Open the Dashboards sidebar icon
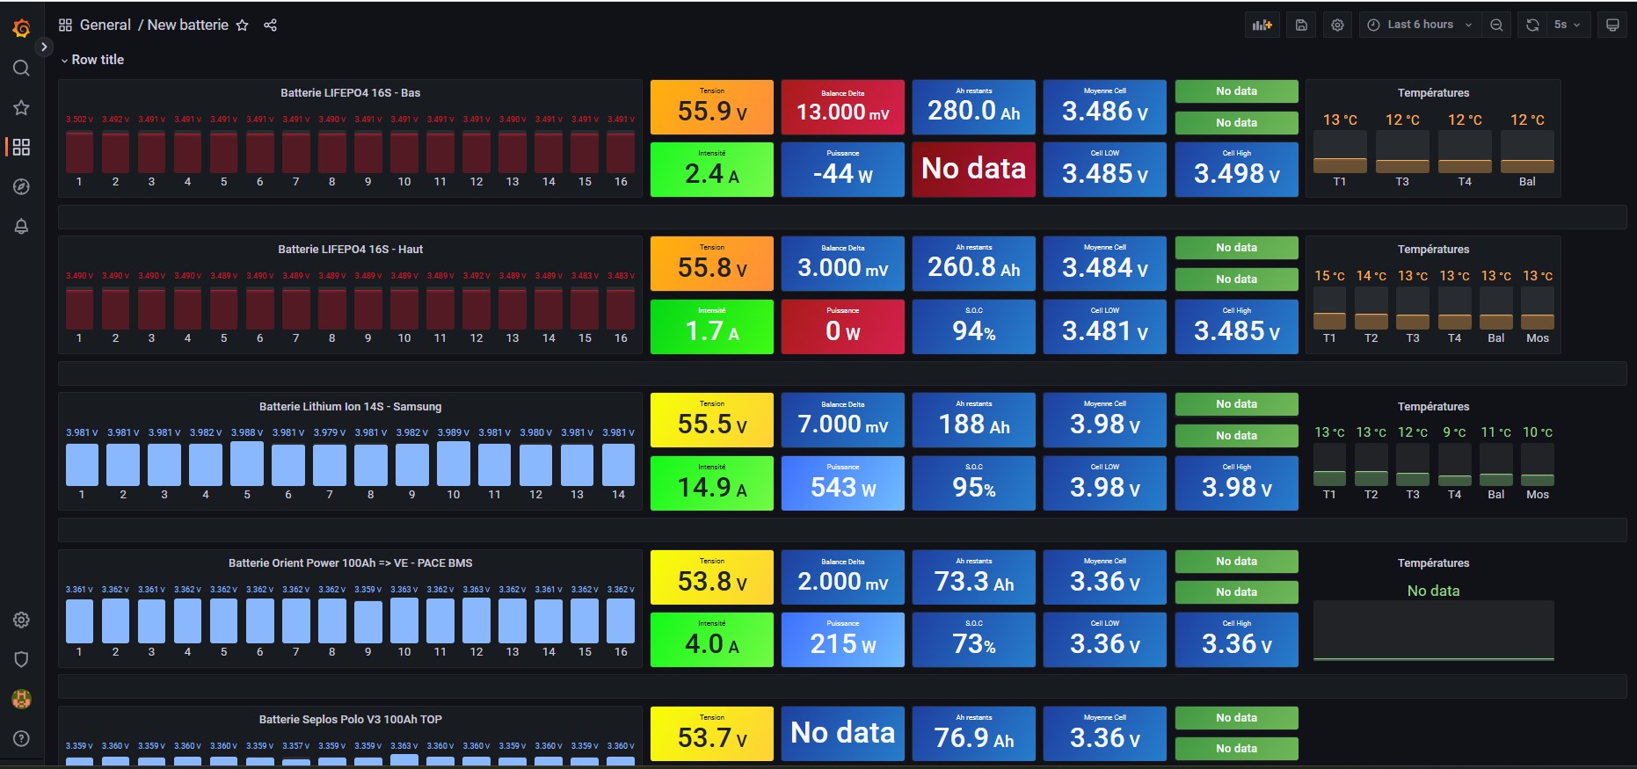This screenshot has height=769, width=1637. pos(21,147)
